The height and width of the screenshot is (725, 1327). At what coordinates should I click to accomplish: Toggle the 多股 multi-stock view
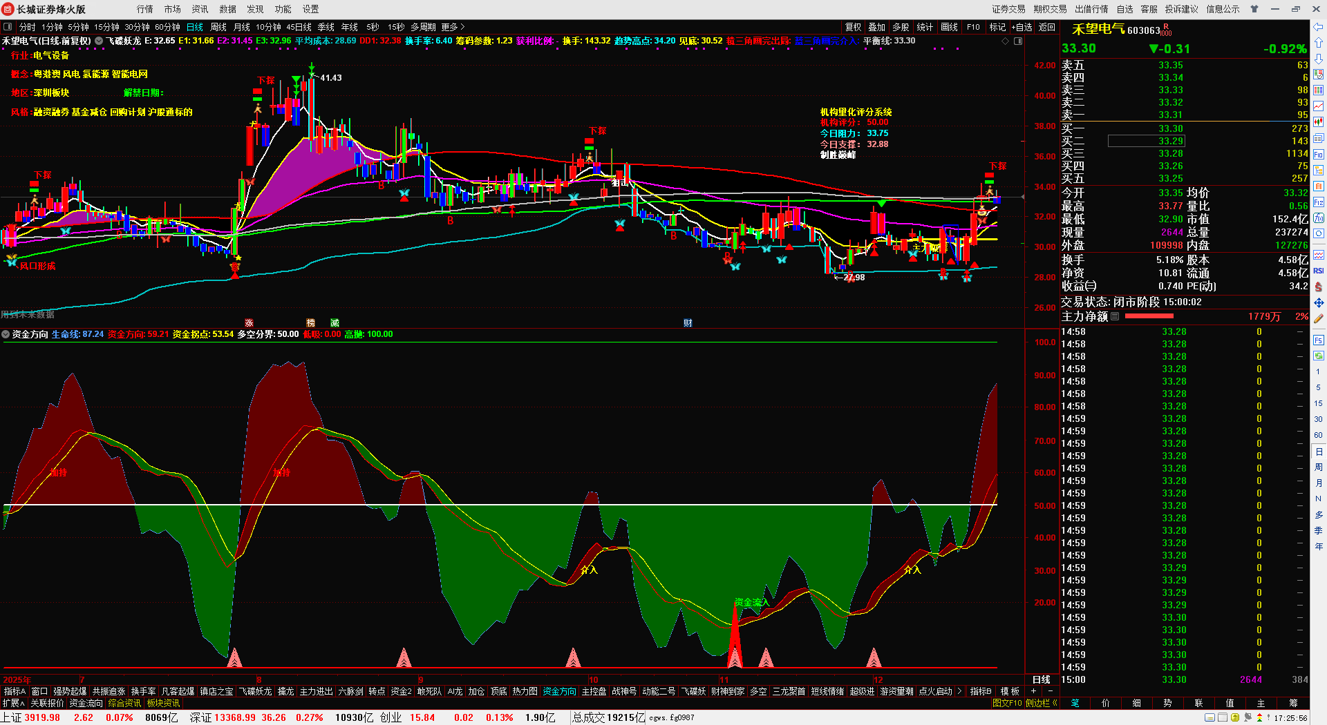[901, 27]
